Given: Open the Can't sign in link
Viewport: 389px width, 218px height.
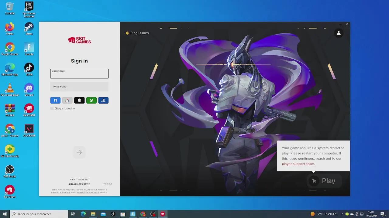Looking at the screenshot, I should click(x=79, y=180).
